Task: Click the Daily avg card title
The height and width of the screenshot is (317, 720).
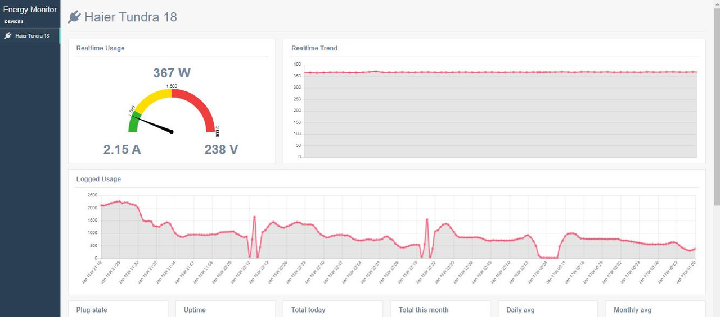Action: point(520,310)
